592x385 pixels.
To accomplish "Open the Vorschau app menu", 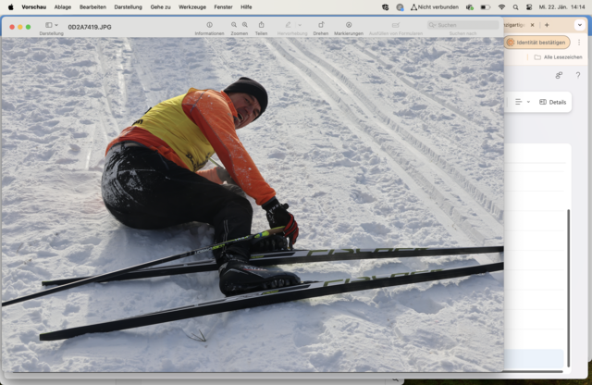I will [x=34, y=6].
